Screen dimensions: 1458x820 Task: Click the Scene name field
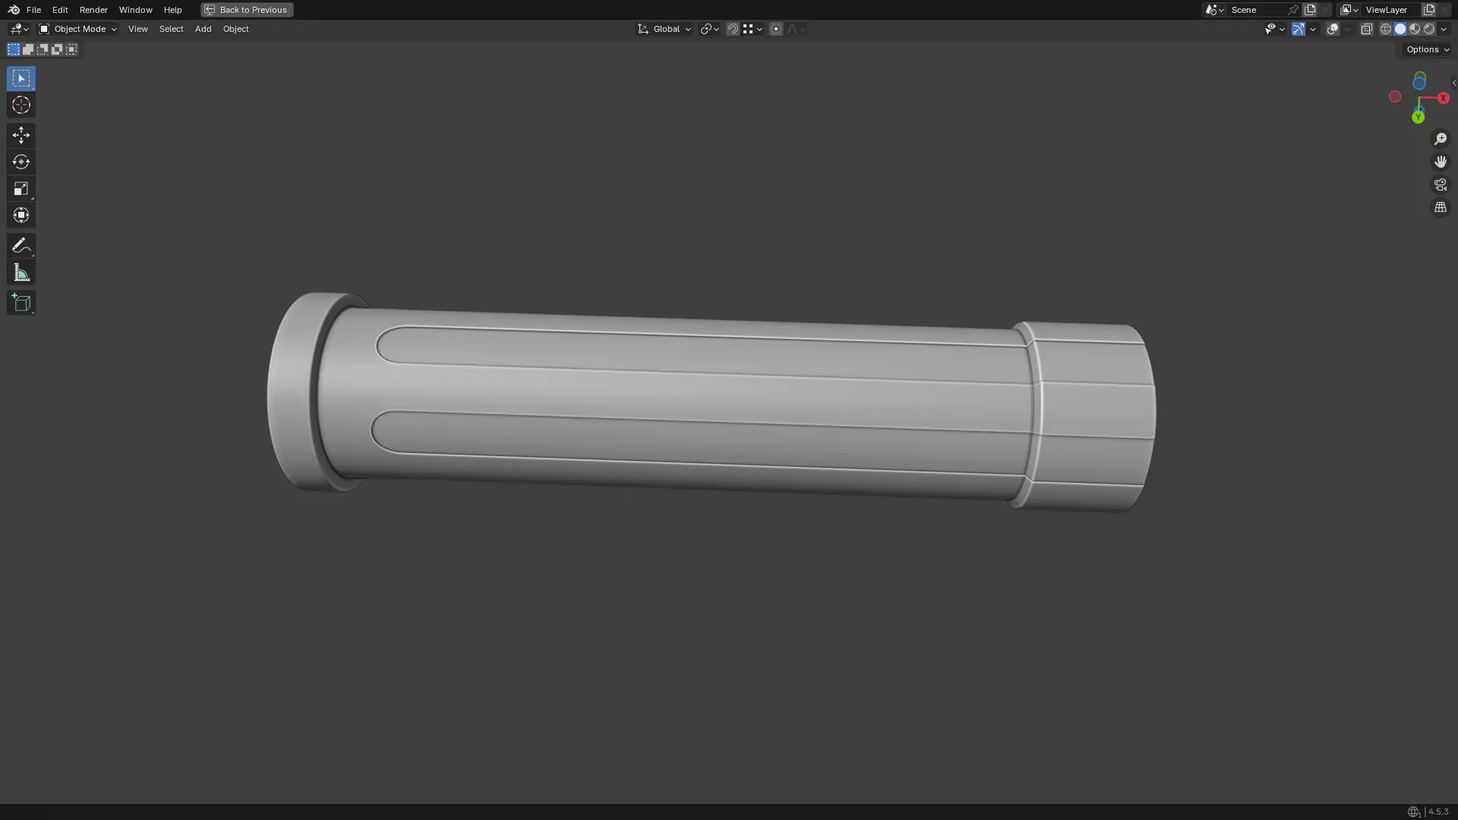click(1257, 10)
